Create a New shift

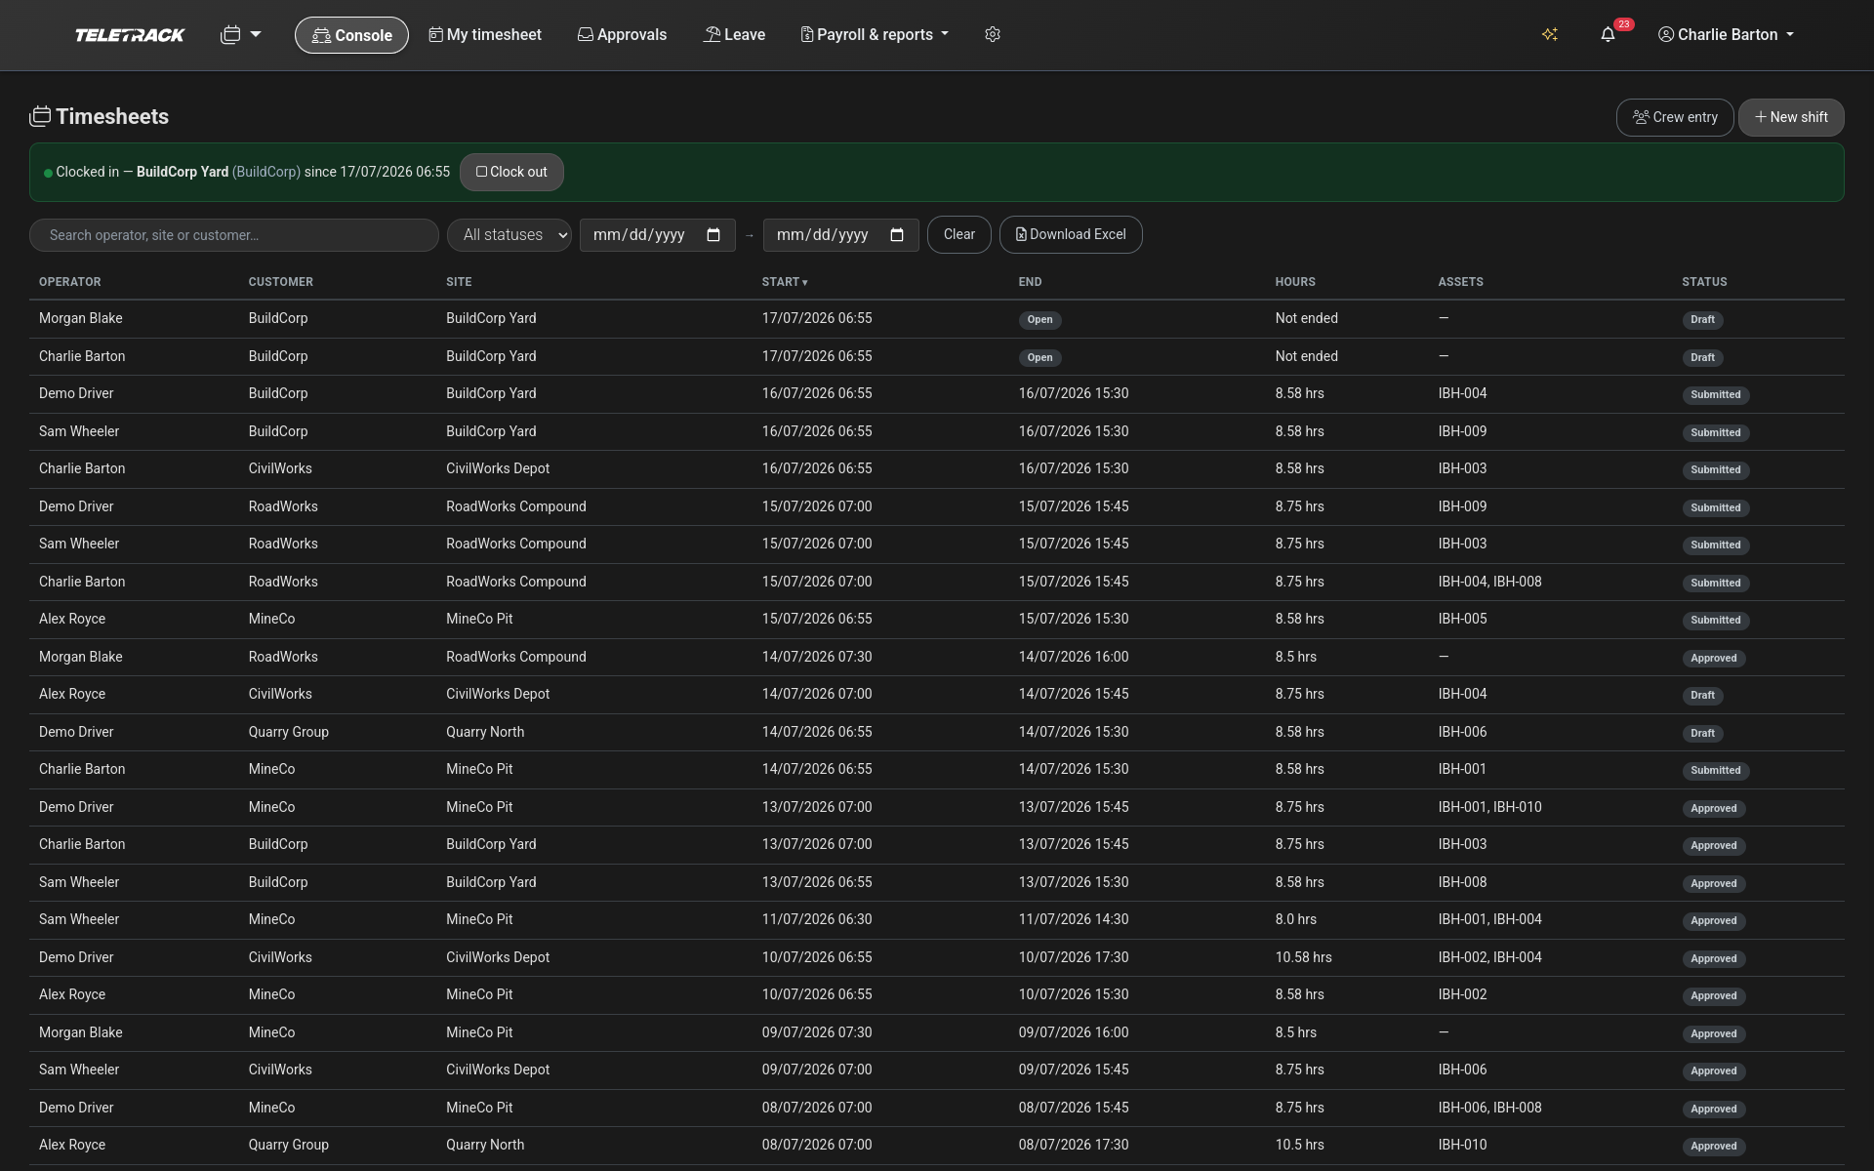coord(1791,117)
